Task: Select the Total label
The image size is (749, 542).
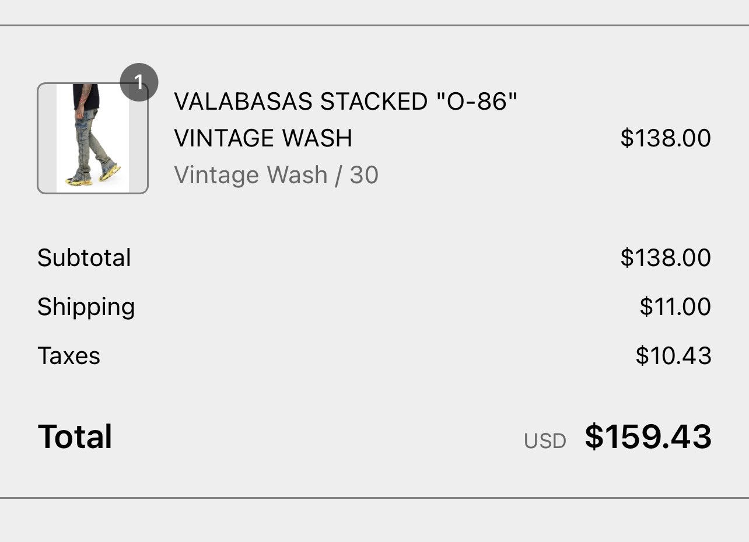Action: point(74,436)
